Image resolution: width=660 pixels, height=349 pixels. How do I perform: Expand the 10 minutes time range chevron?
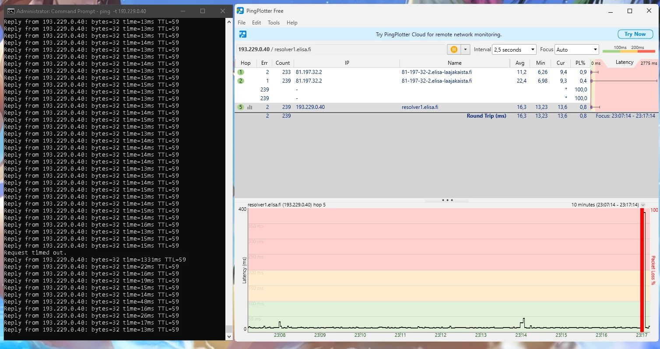(643, 205)
